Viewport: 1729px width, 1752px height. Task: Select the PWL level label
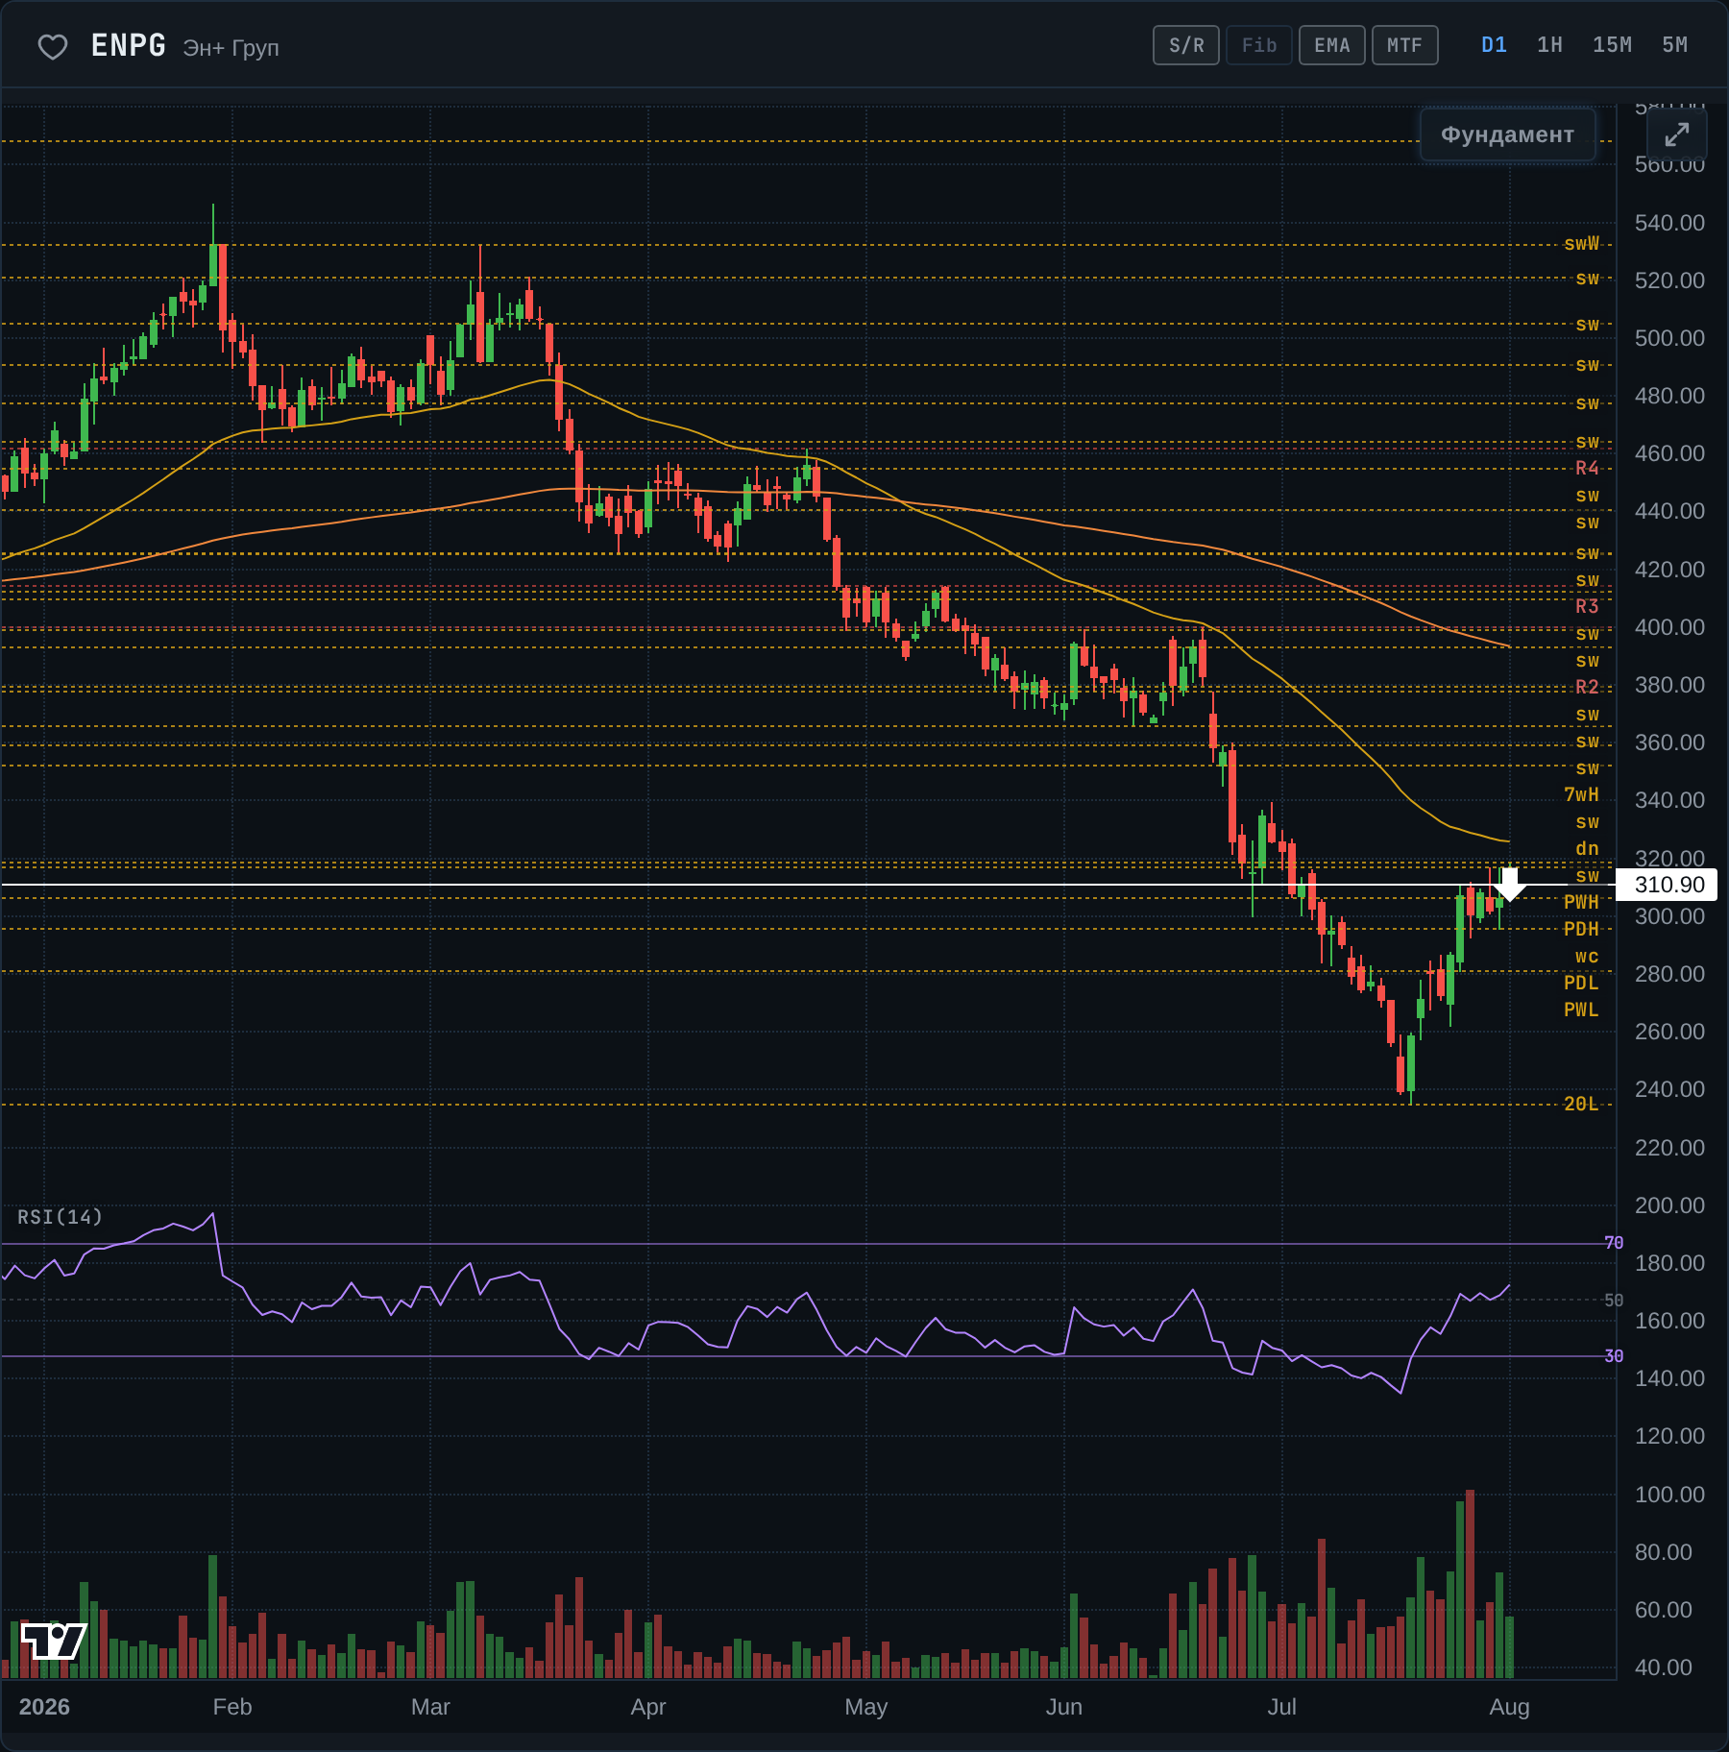point(1581,1010)
